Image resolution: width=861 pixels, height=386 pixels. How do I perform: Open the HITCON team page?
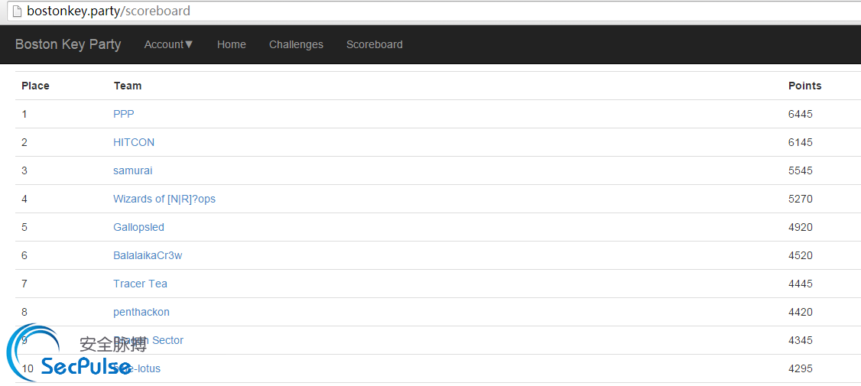(134, 142)
